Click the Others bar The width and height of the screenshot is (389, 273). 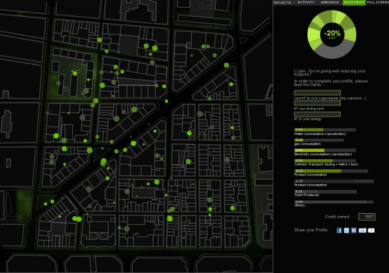point(333,202)
